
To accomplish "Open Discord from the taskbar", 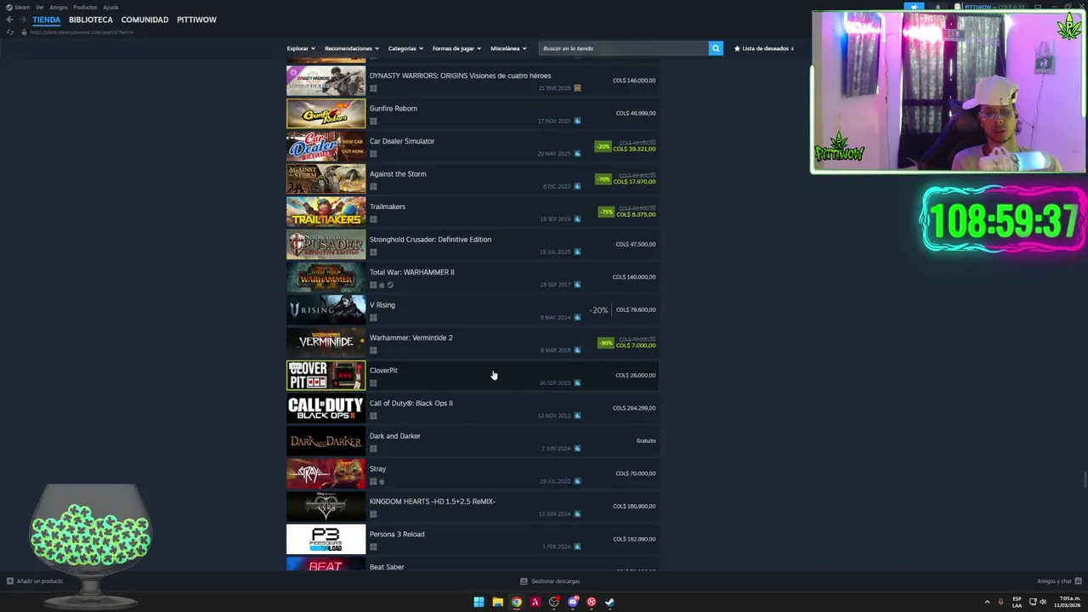I will (x=572, y=602).
